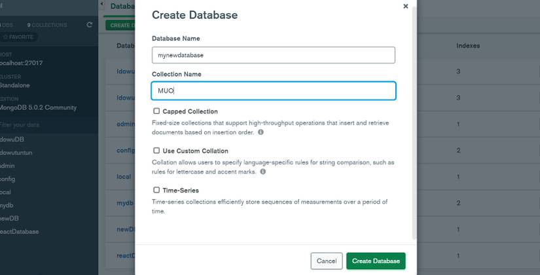This screenshot has width=540, height=275.
Task: Select the config database in sidebar
Action: click(x=8, y=179)
